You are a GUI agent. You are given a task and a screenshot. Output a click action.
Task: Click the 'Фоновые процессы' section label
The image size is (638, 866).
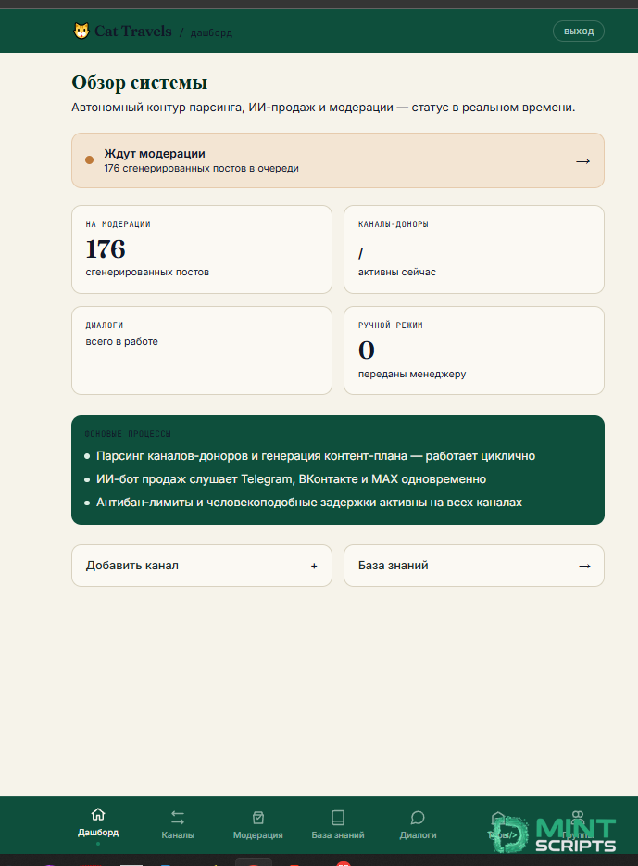point(128,434)
